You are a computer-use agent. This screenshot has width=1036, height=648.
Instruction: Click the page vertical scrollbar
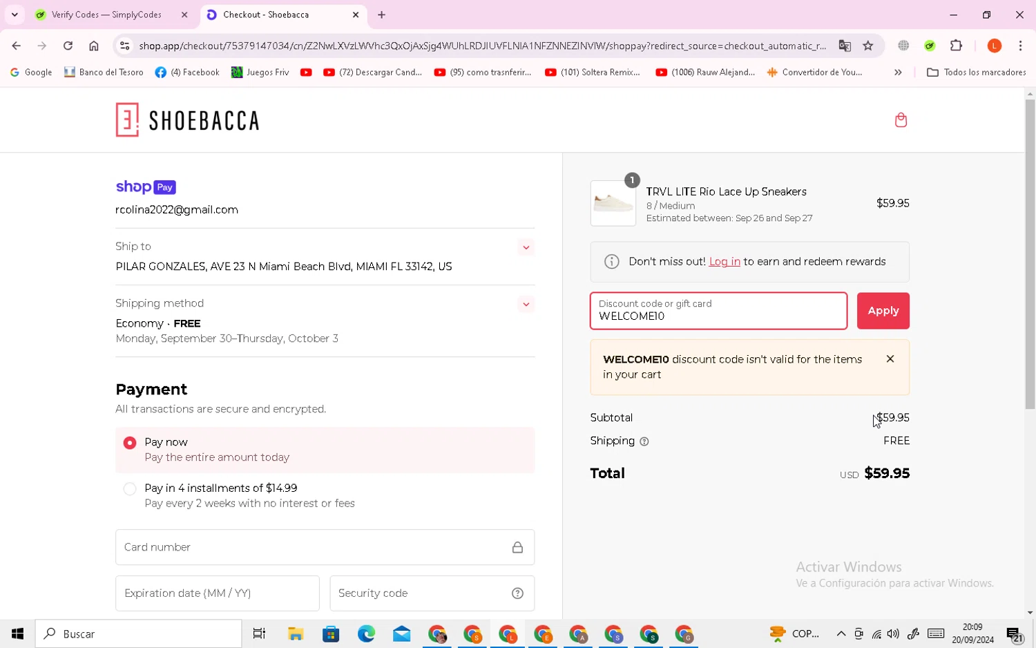pos(1030,254)
